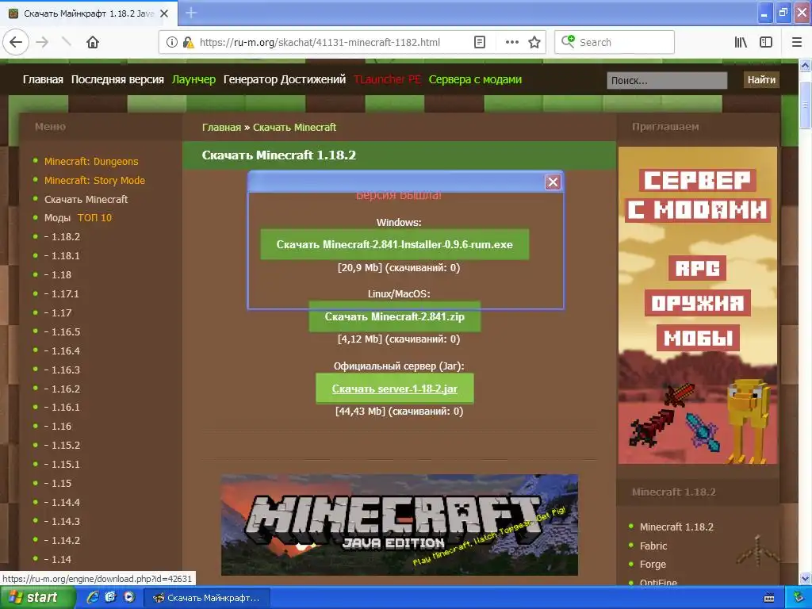Open ТОП 10 sidebar link
Viewport: 812px width, 609px height.
(x=95, y=218)
